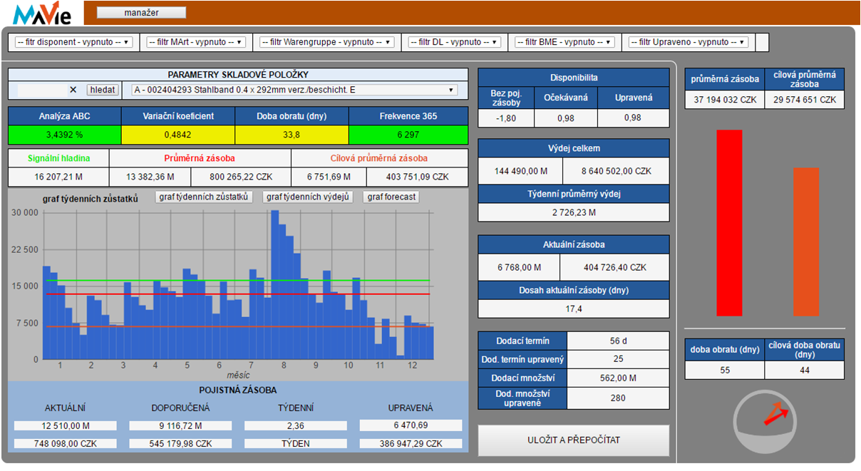Open the filtr MArt dropdown

click(x=196, y=42)
